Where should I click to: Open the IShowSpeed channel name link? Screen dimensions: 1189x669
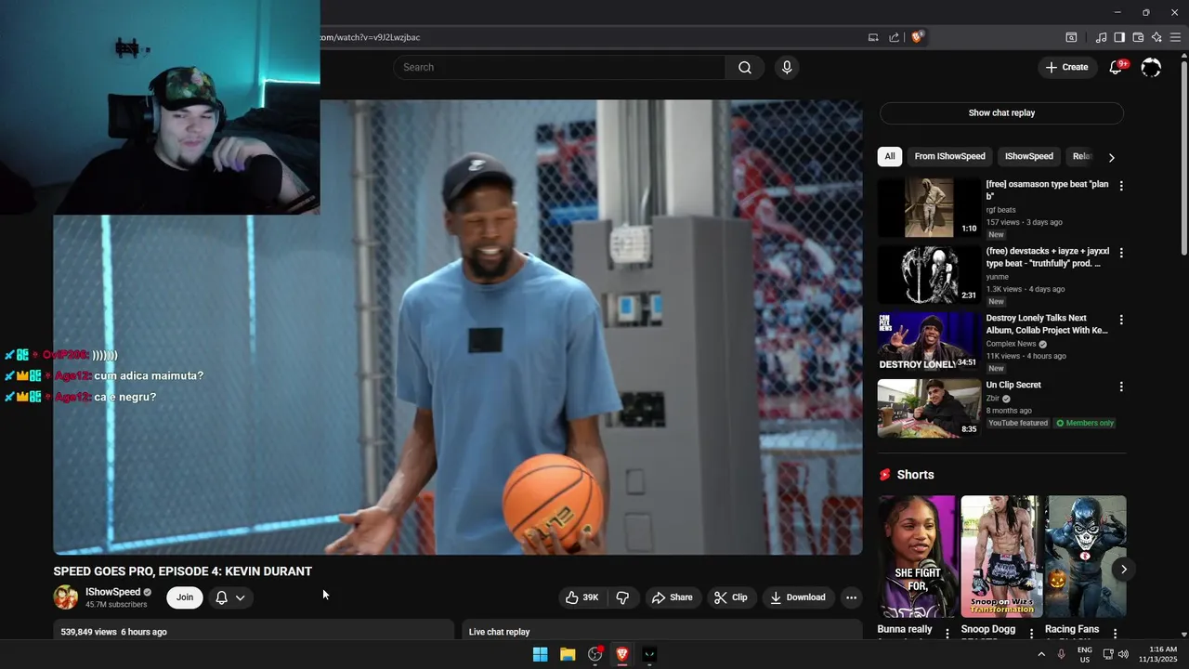tap(112, 592)
